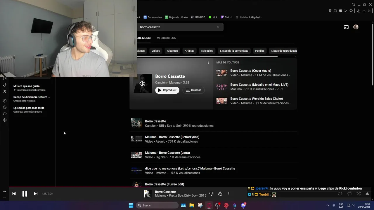Open TikTok in the Opera sidebar

point(5,85)
